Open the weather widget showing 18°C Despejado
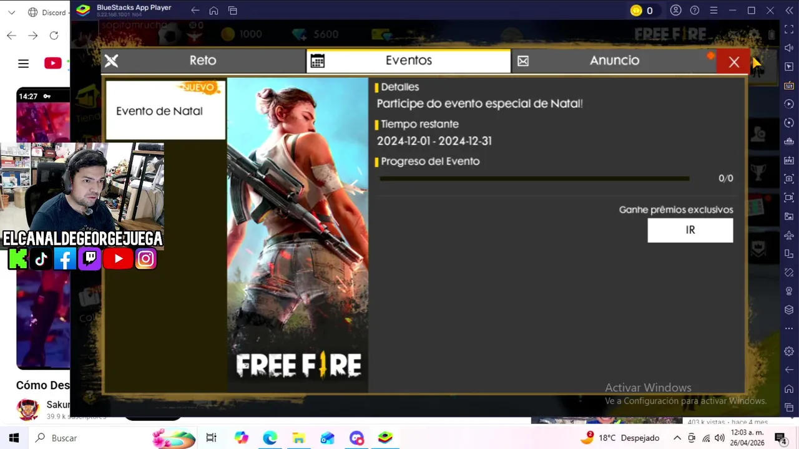This screenshot has height=449, width=799. click(619, 438)
